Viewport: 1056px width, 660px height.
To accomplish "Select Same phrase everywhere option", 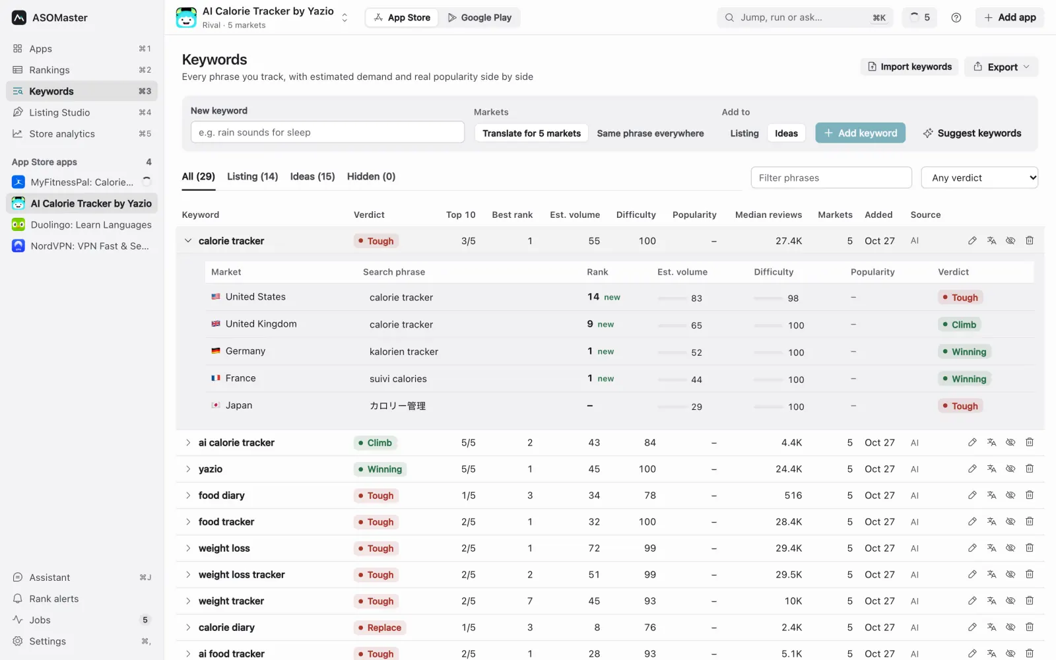I will pyautogui.click(x=650, y=133).
